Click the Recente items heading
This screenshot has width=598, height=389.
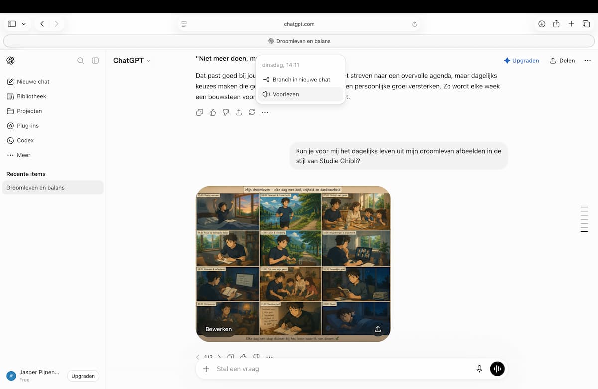click(26, 174)
